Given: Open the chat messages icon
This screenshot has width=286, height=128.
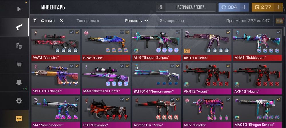Looking at the screenshot, I should [19, 119].
